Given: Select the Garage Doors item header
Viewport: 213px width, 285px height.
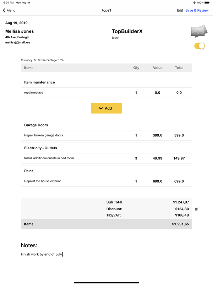Looking at the screenshot, I should [x=106, y=125].
